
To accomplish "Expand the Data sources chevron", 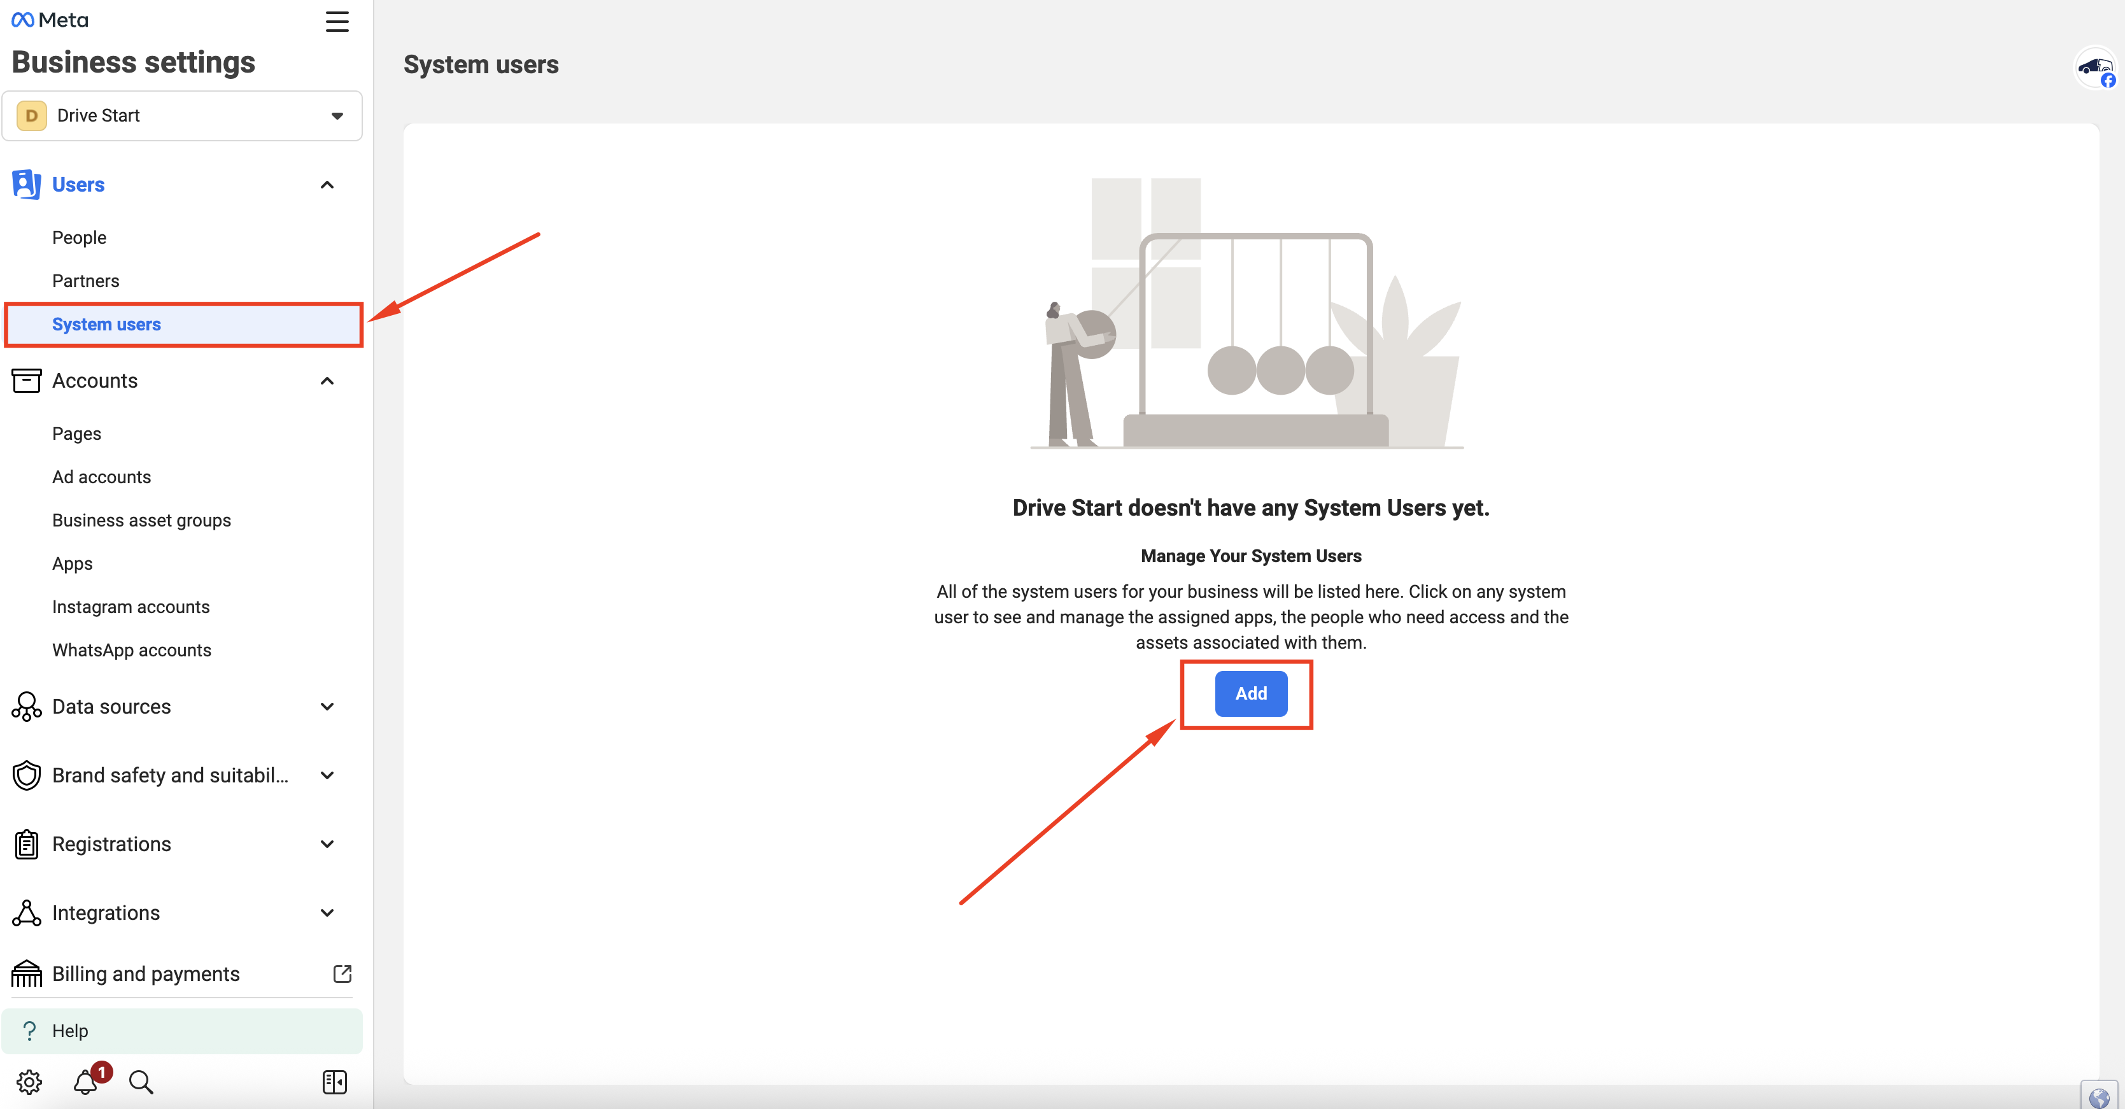I will tap(327, 706).
